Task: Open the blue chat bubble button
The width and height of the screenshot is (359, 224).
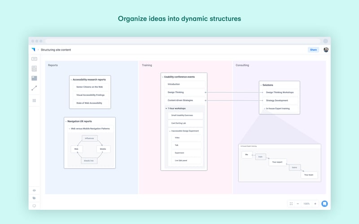Action: tap(324, 203)
